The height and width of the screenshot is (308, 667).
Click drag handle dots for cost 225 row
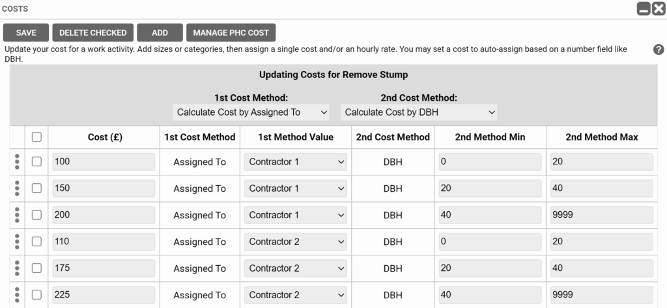(17, 294)
